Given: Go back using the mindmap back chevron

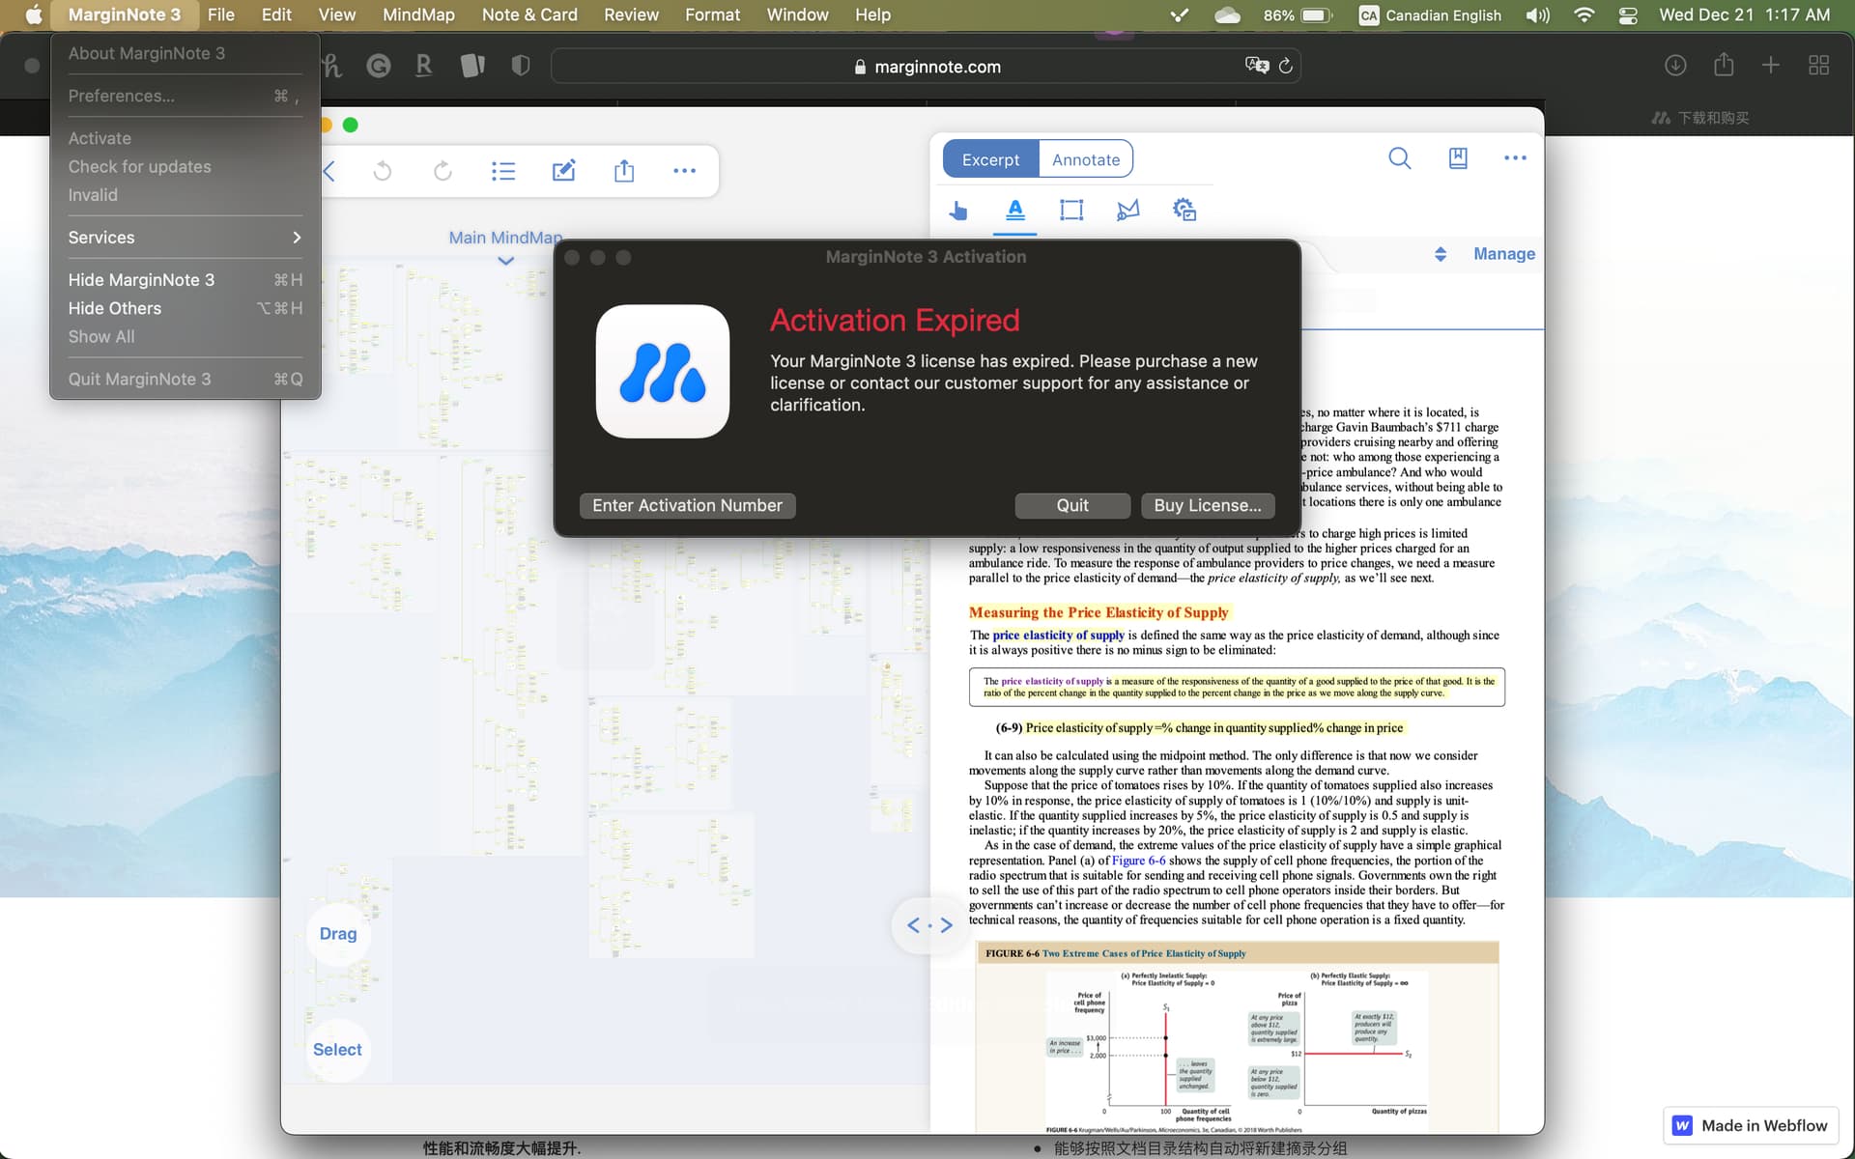Looking at the screenshot, I should [328, 171].
